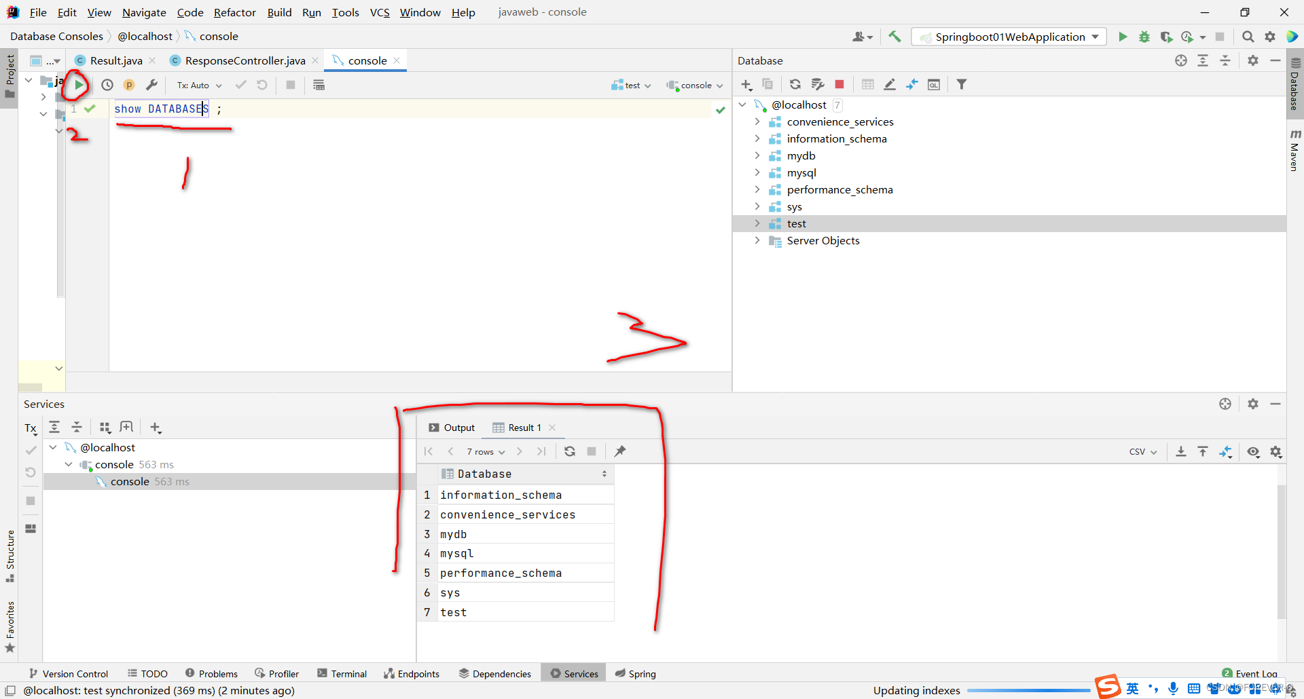Open the Springboot01WebApplication run configuration dropdown
This screenshot has height=699, width=1304.
tap(1009, 37)
